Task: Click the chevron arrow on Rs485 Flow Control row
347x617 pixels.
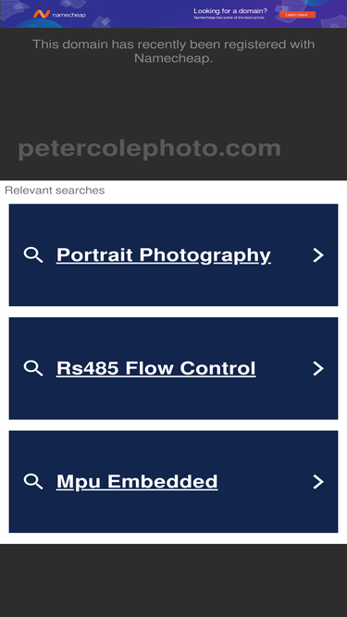Action: coord(318,368)
